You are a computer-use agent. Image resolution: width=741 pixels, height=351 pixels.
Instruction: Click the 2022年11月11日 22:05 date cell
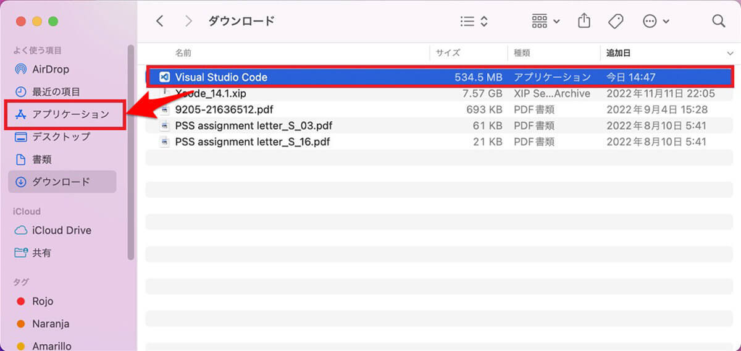coord(661,94)
